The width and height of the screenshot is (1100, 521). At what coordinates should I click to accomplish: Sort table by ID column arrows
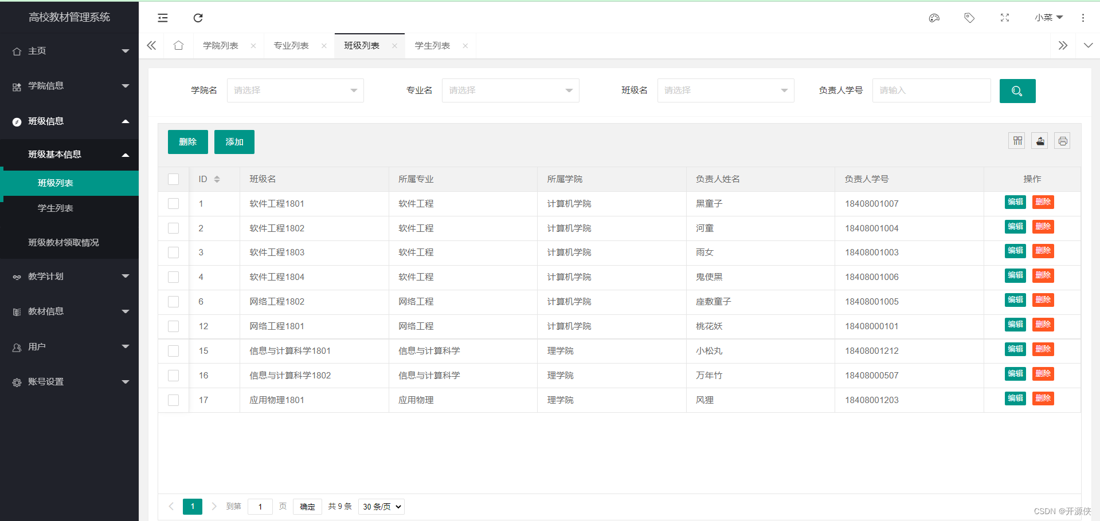217,179
